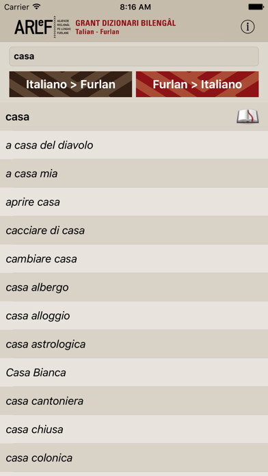
Task: Open entry a casa del diavolo
Action: (134, 145)
